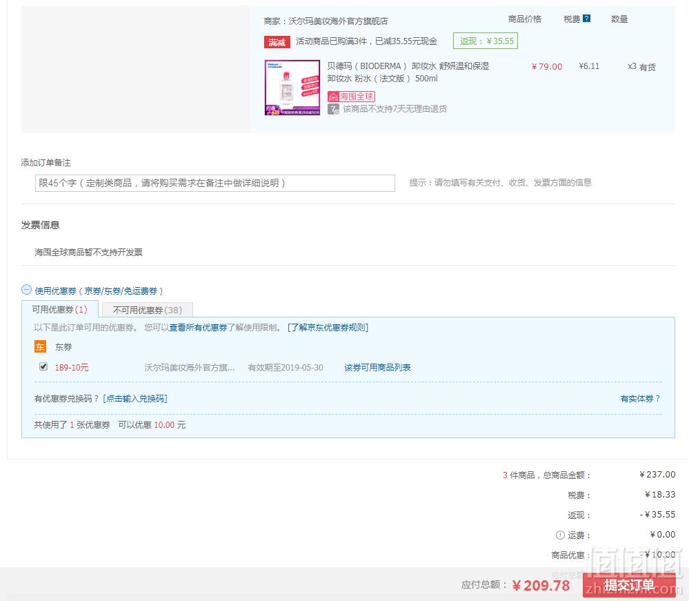Viewport: 689px width, 601px height.
Task: Open 了解京东优惠券规则 link
Action: pos(328,328)
